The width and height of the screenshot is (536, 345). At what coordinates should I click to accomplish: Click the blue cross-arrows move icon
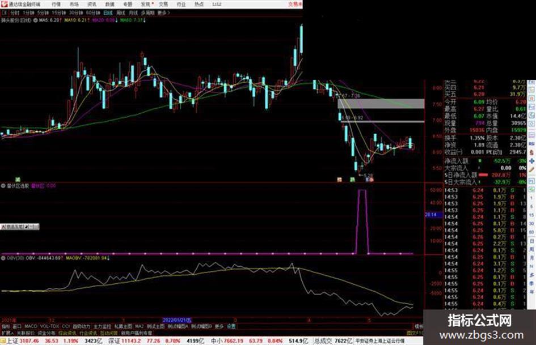pos(531,161)
